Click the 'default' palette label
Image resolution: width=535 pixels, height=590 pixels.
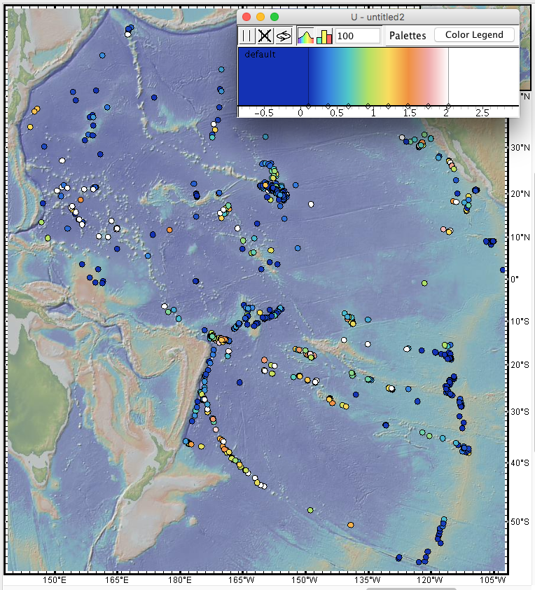click(260, 55)
